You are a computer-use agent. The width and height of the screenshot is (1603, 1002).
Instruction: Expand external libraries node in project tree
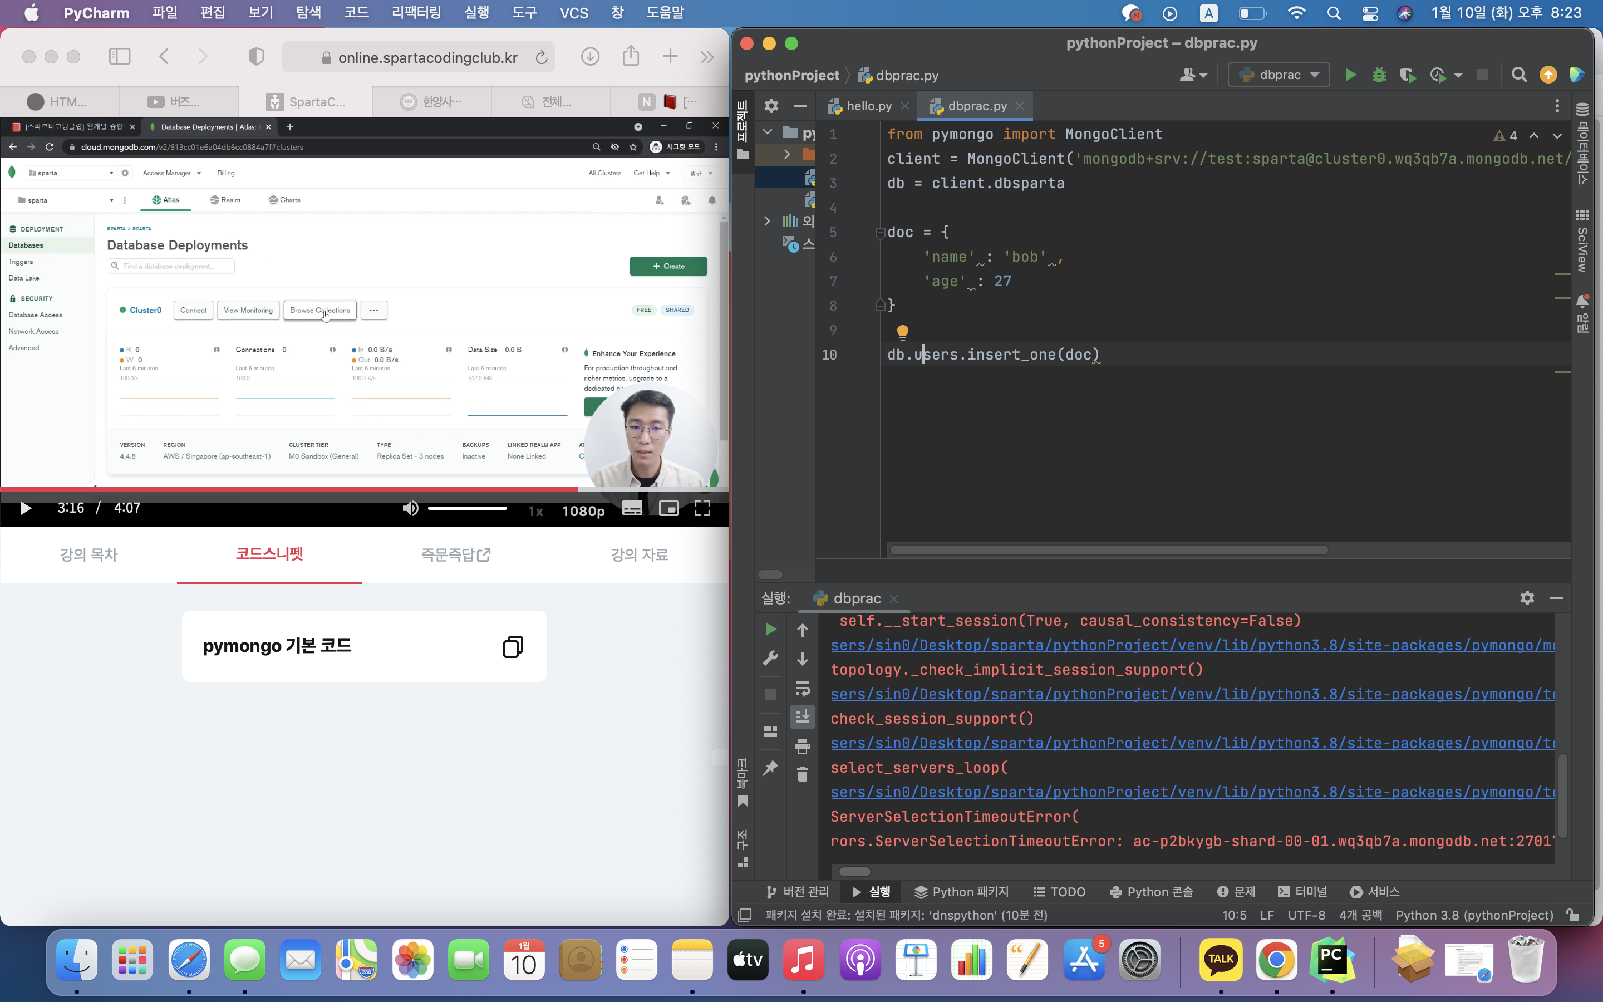[767, 220]
